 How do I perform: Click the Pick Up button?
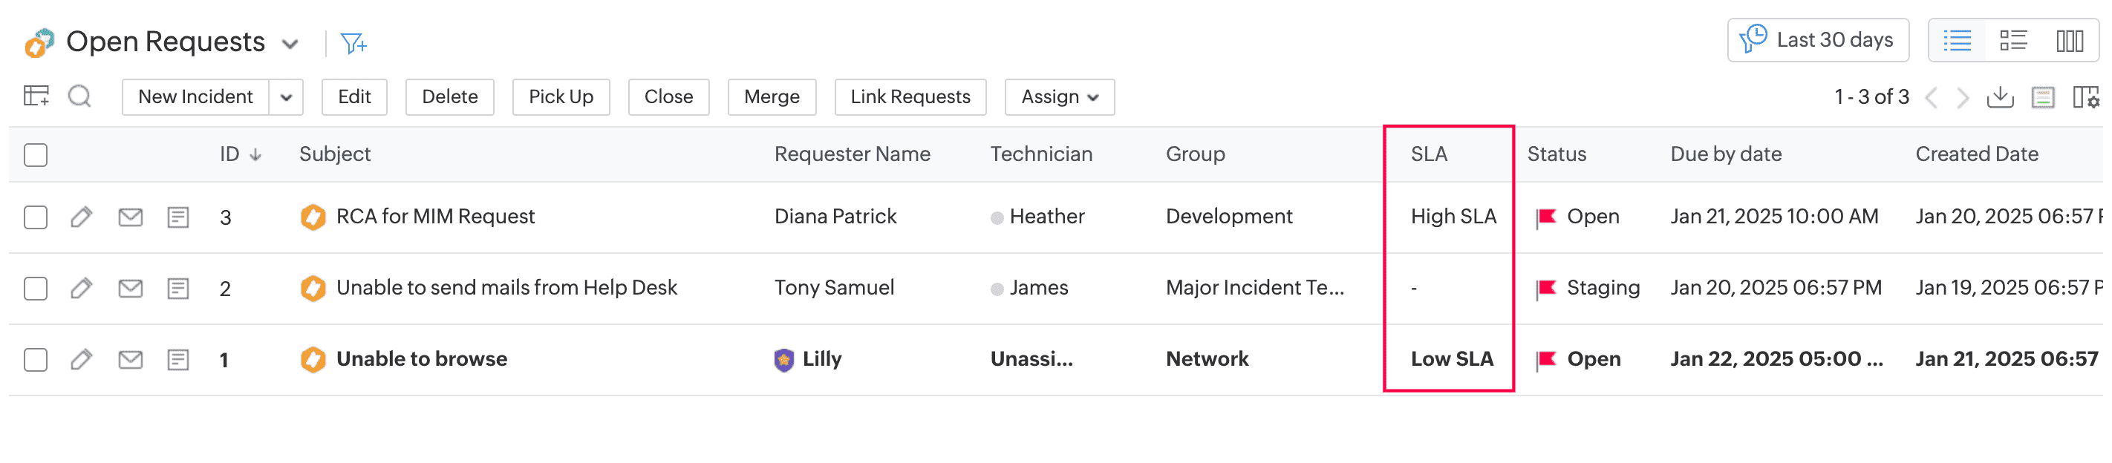click(560, 97)
